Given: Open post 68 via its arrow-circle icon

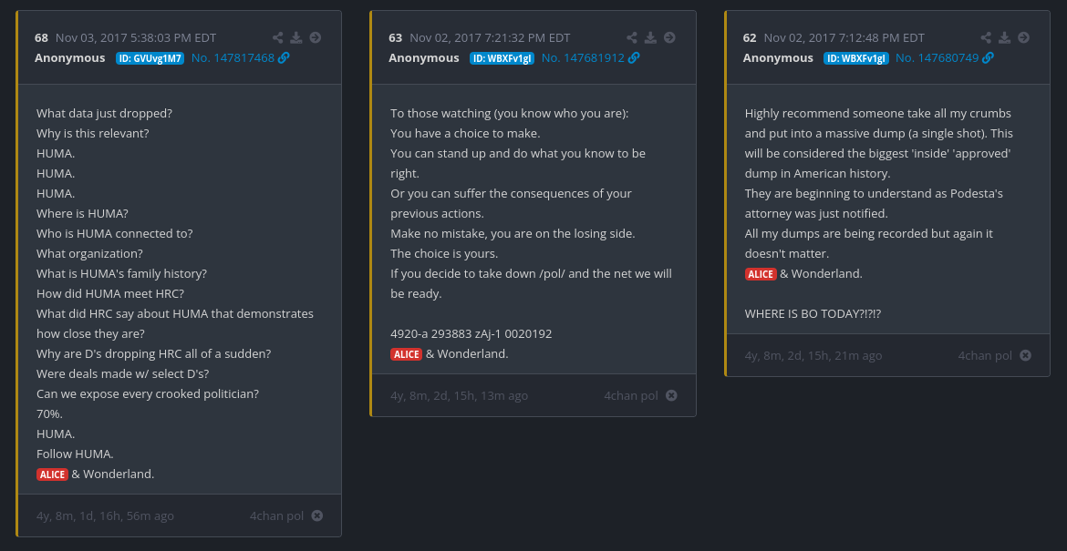Looking at the screenshot, I should pos(315,37).
